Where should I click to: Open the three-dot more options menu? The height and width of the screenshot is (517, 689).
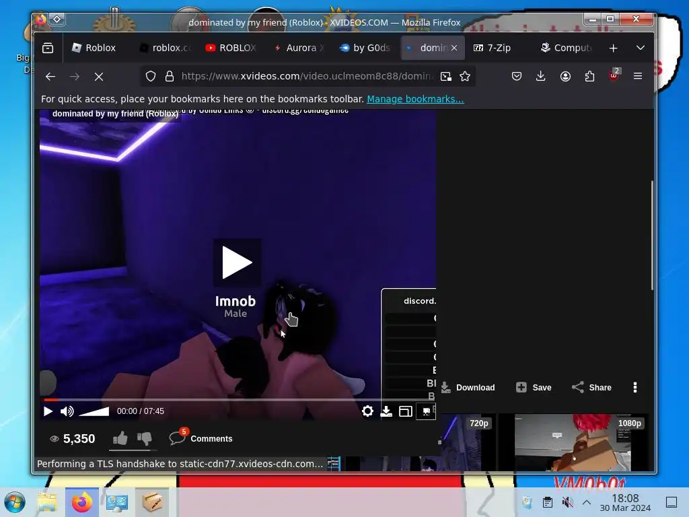click(x=635, y=387)
